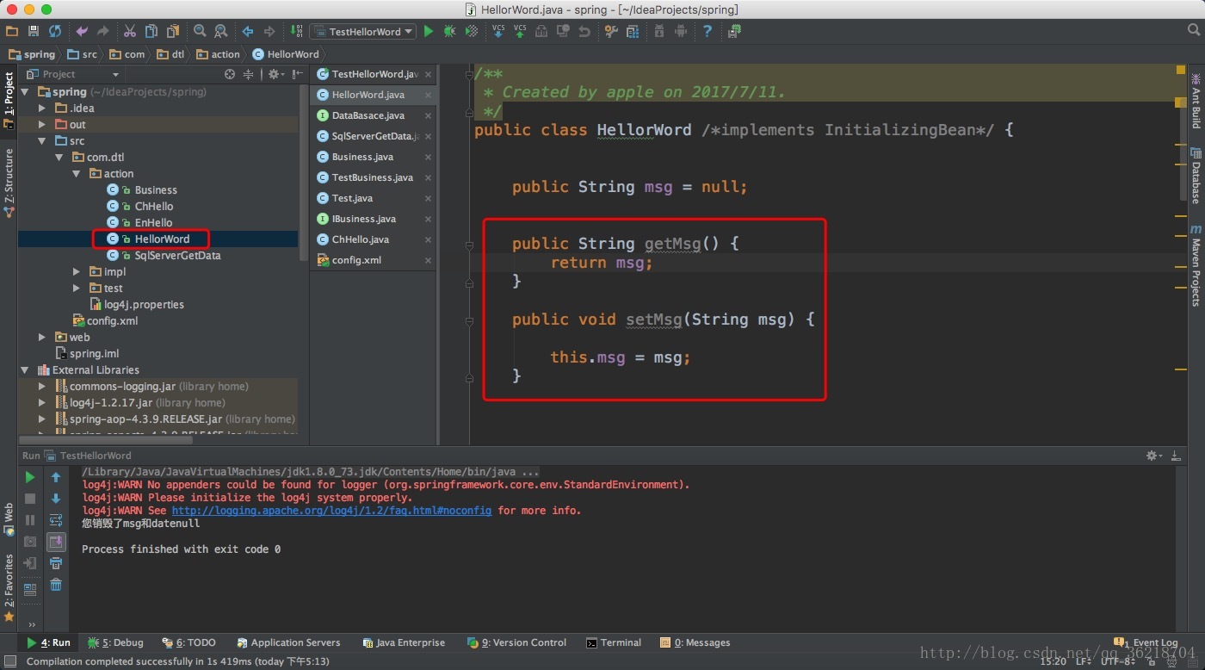Open the 5: Debug tool window

(x=115, y=642)
